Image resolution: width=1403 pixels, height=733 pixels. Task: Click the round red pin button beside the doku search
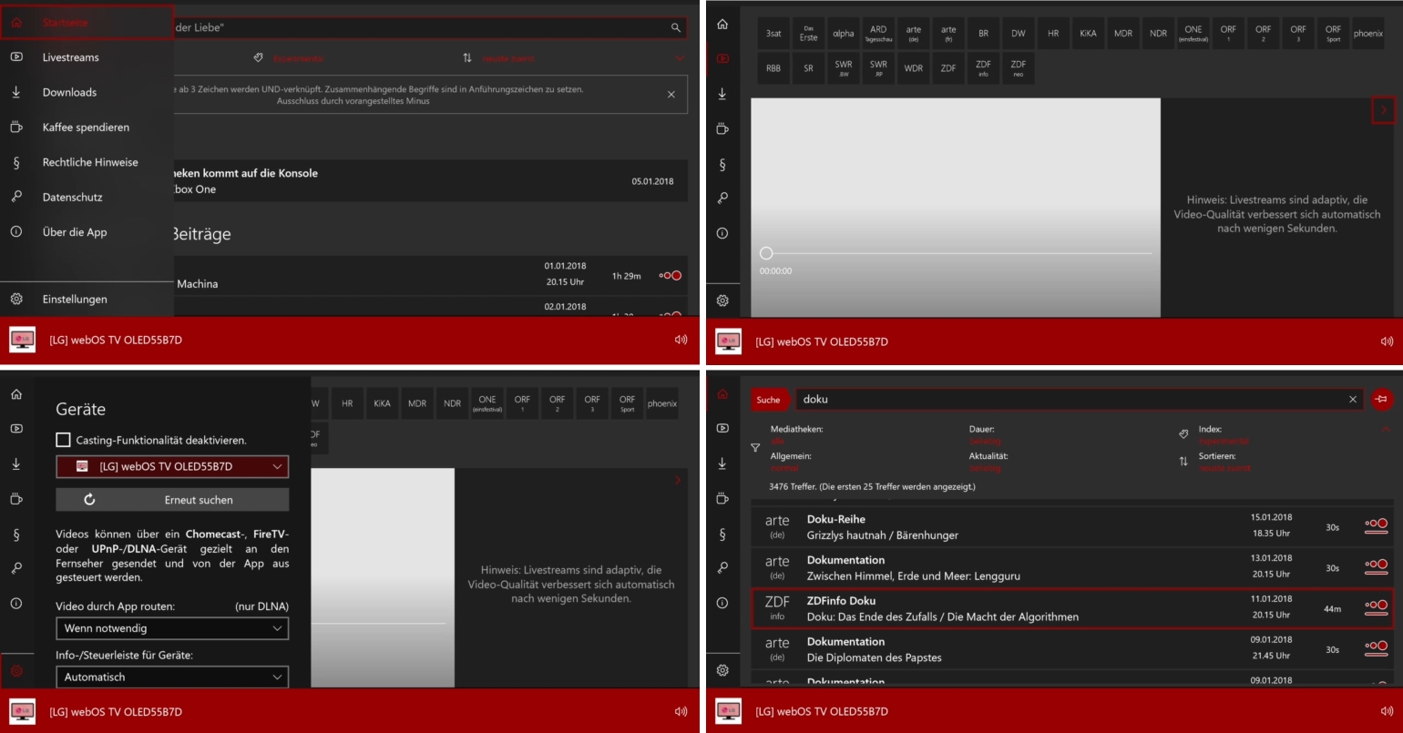click(1381, 399)
